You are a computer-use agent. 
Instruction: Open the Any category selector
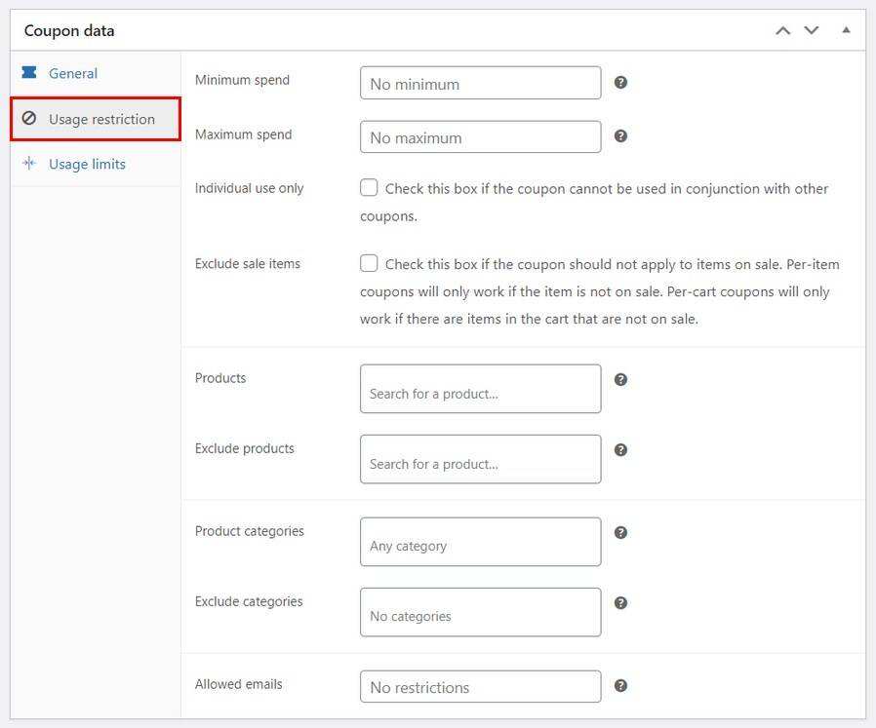[x=481, y=542]
